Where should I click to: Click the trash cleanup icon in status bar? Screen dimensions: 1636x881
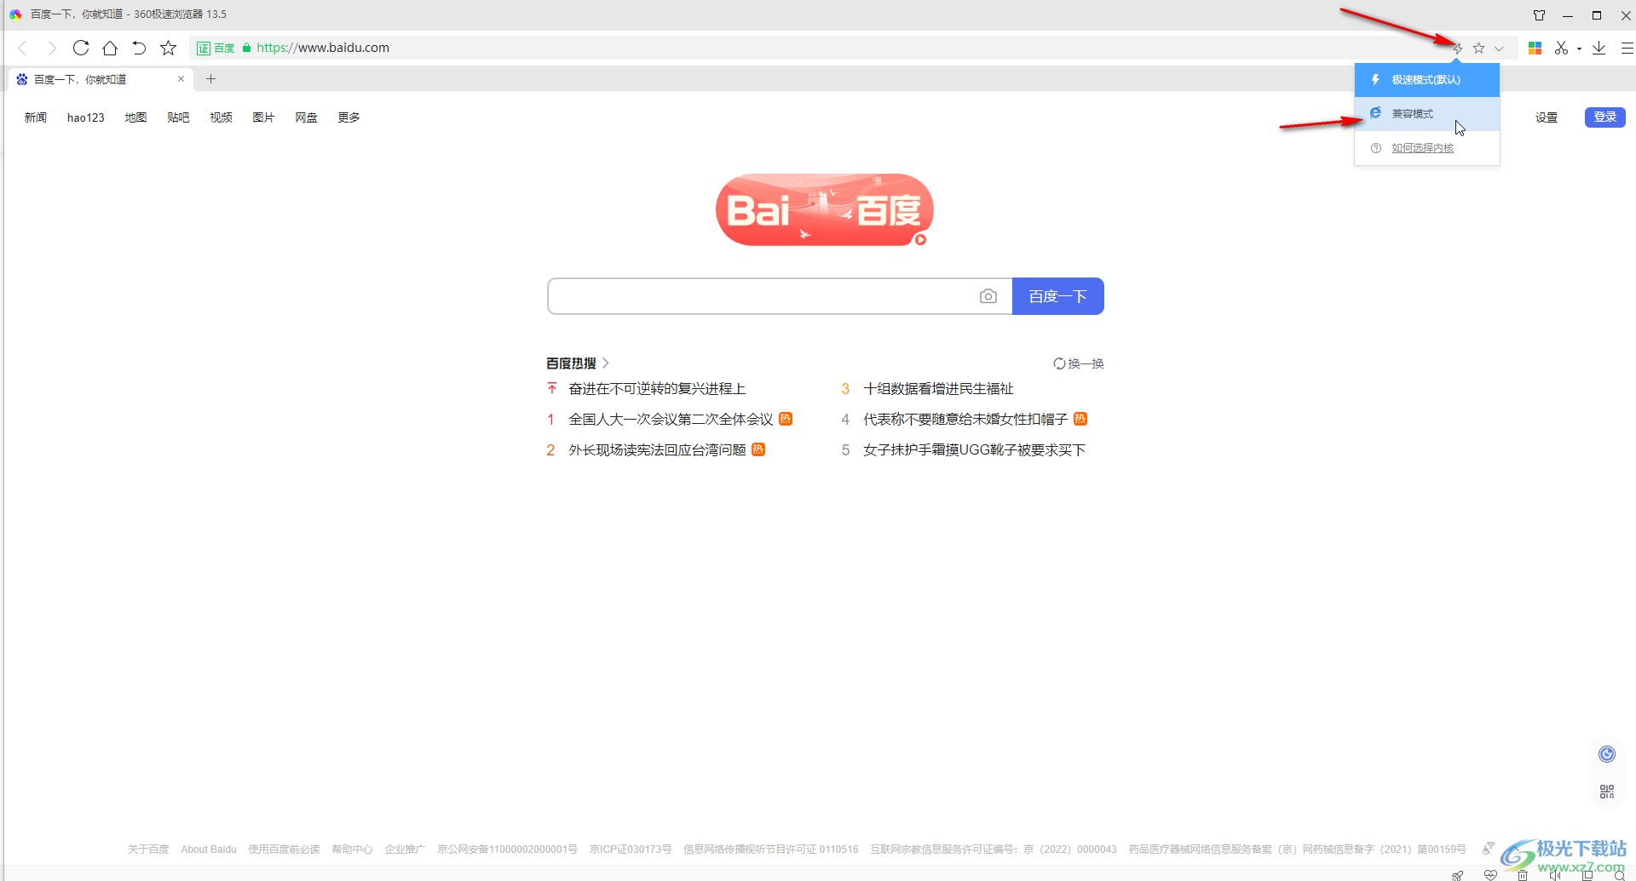[1523, 875]
